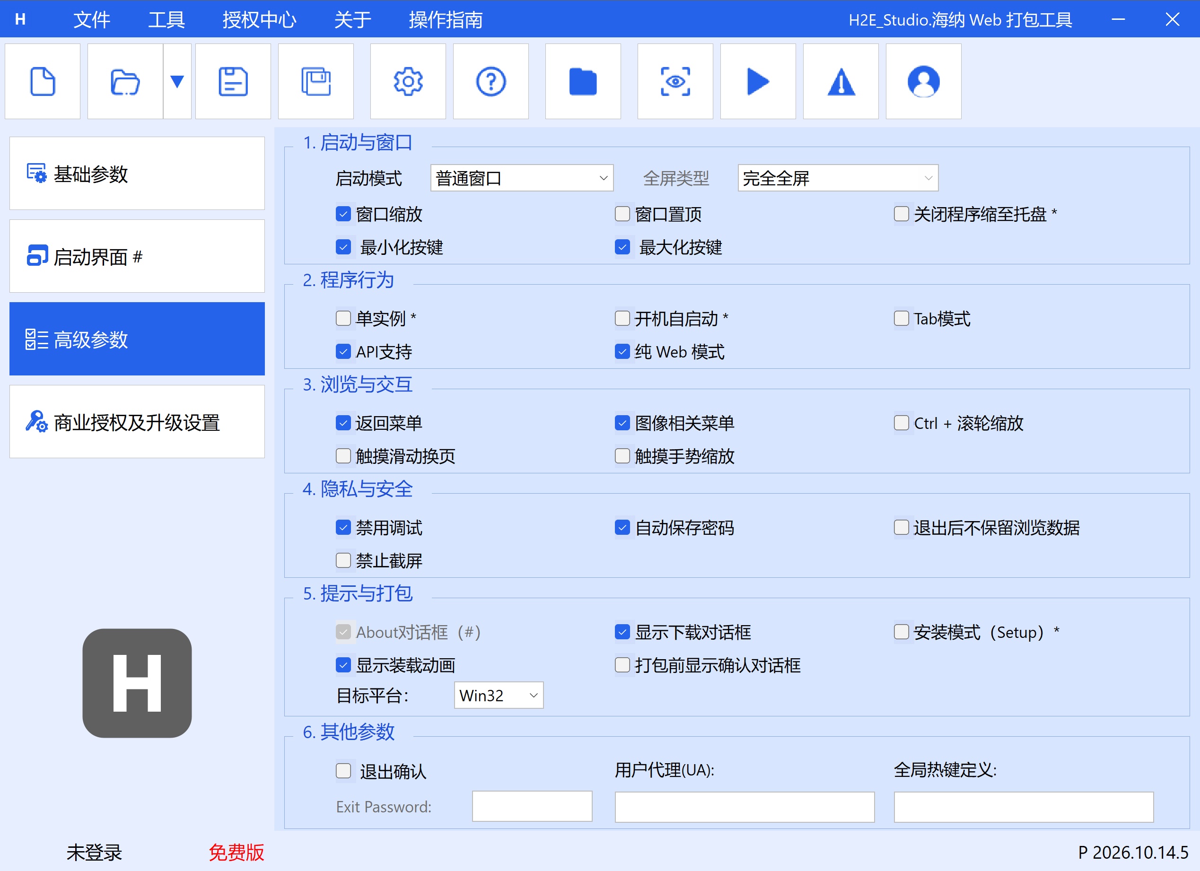Open 商业授权及升级设置 sidebar tab
Screen dimensions: 1200x871
[x=137, y=421]
